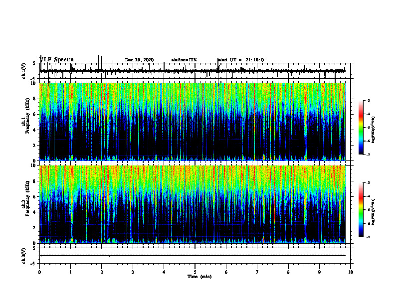Click the '-3' tick on ch.1 colorbar

[368, 100]
